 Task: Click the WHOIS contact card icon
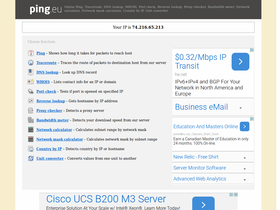(x=31, y=82)
